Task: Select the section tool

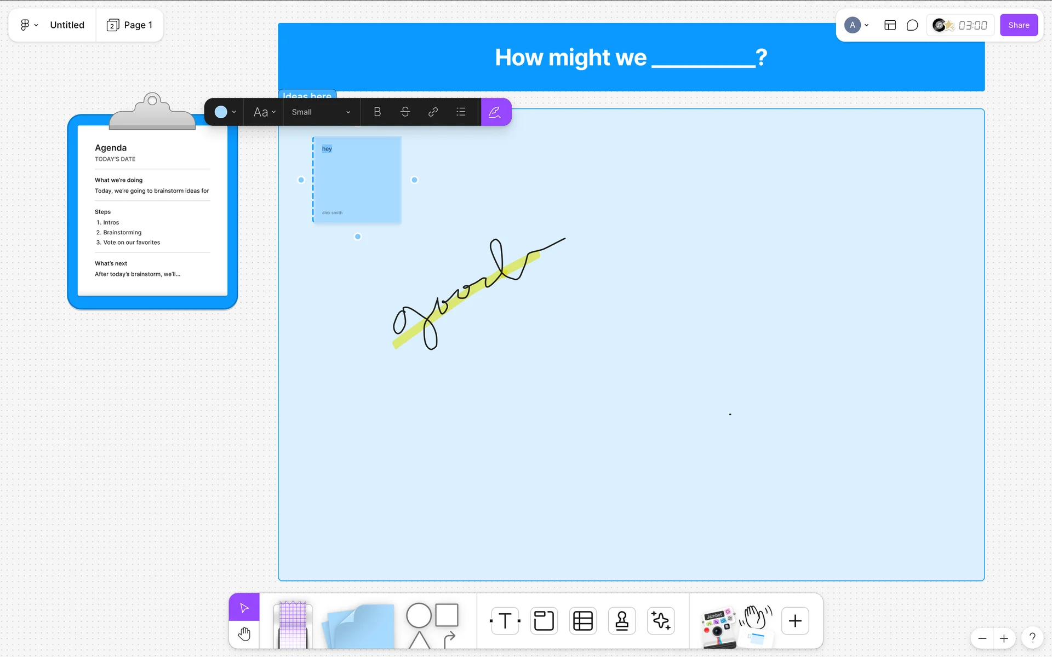Action: (x=544, y=621)
